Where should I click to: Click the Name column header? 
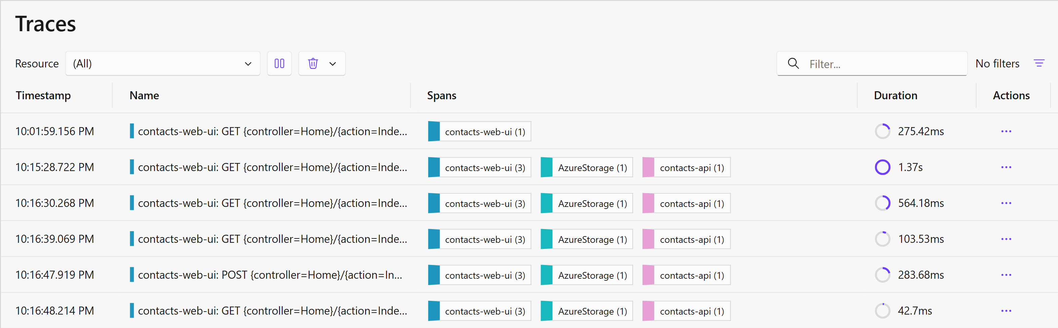click(x=144, y=95)
